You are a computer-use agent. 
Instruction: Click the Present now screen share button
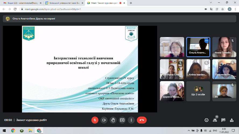click(122, 120)
